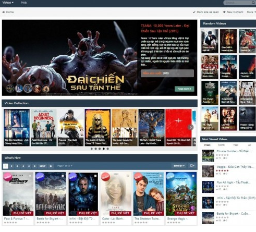Go to page 6 of What's New
This screenshot has width=256, height=232.
click(34, 166)
